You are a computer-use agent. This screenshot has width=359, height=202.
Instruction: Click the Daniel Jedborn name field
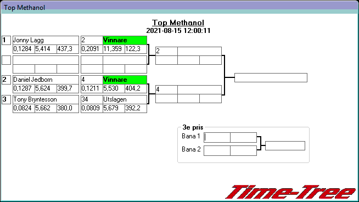coord(46,80)
